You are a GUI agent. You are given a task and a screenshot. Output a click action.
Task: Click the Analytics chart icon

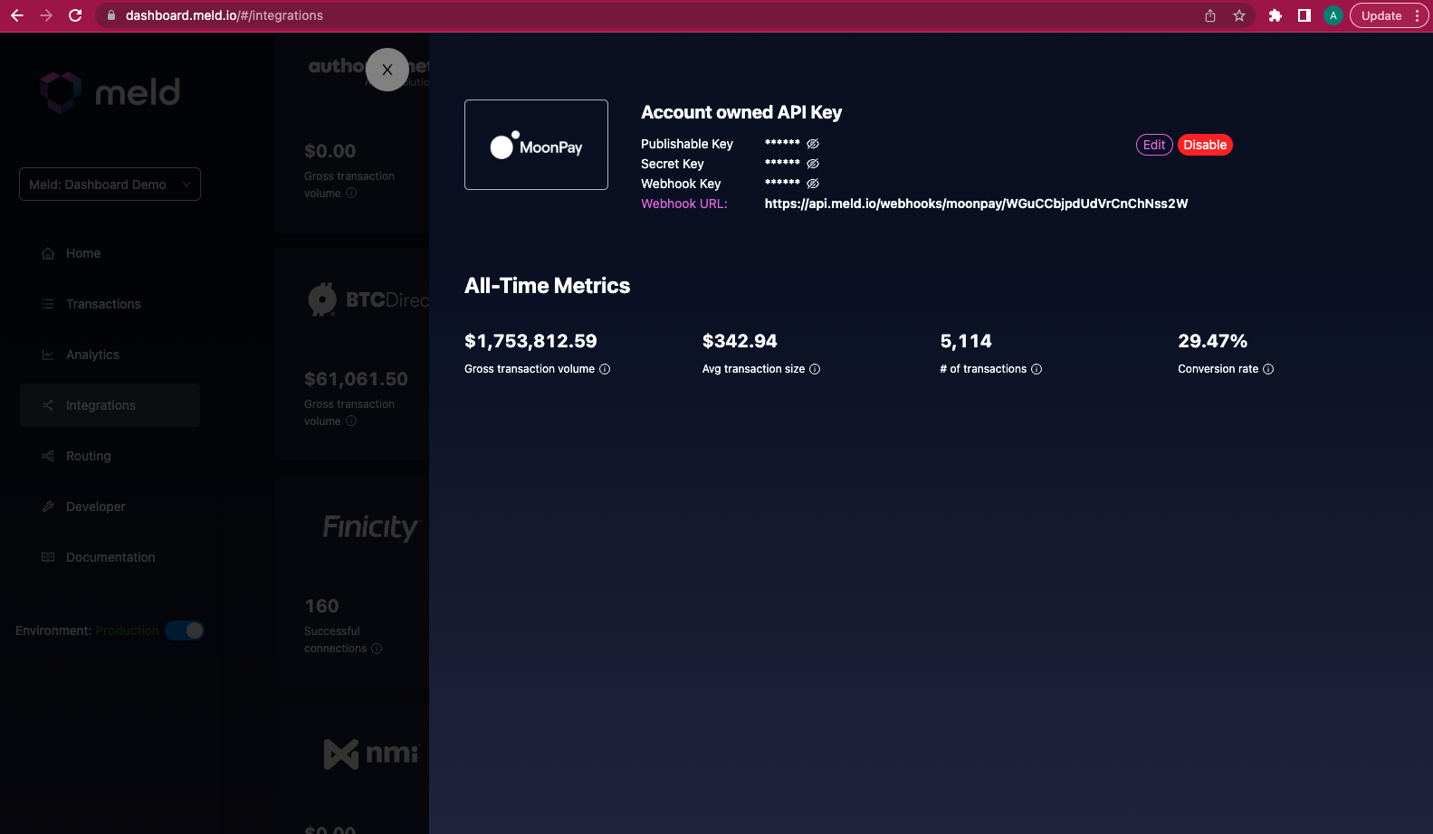[48, 355]
